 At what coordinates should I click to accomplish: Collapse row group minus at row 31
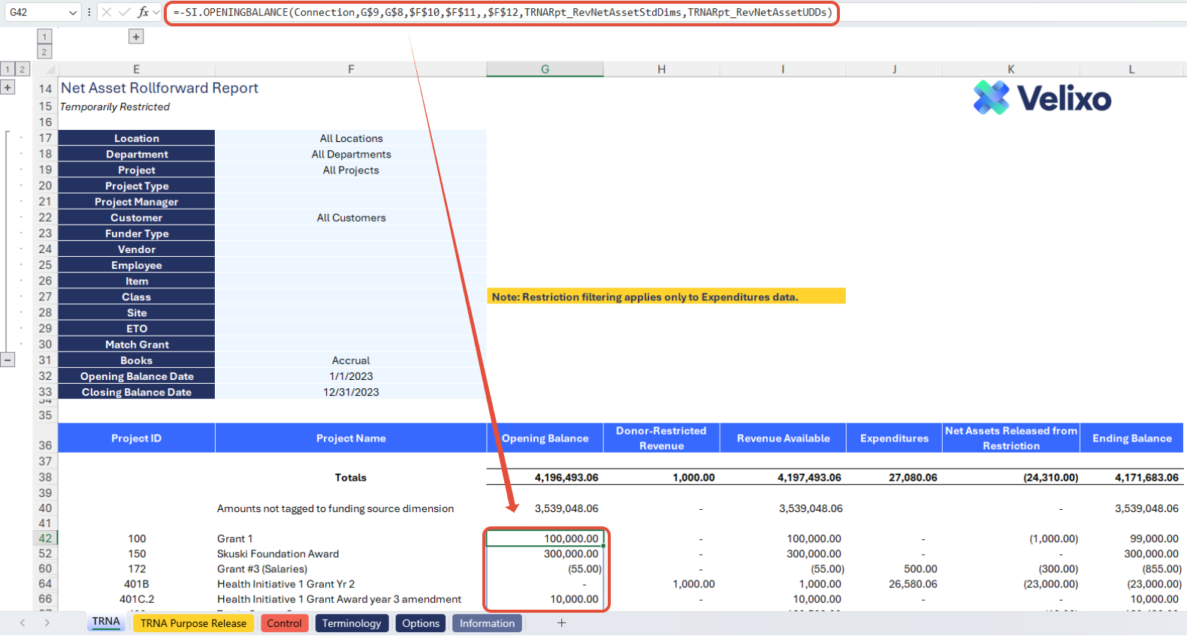8,360
